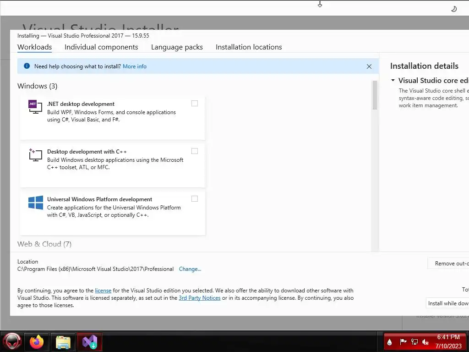Launch Firefox from the taskbar
469x352 pixels.
37,341
